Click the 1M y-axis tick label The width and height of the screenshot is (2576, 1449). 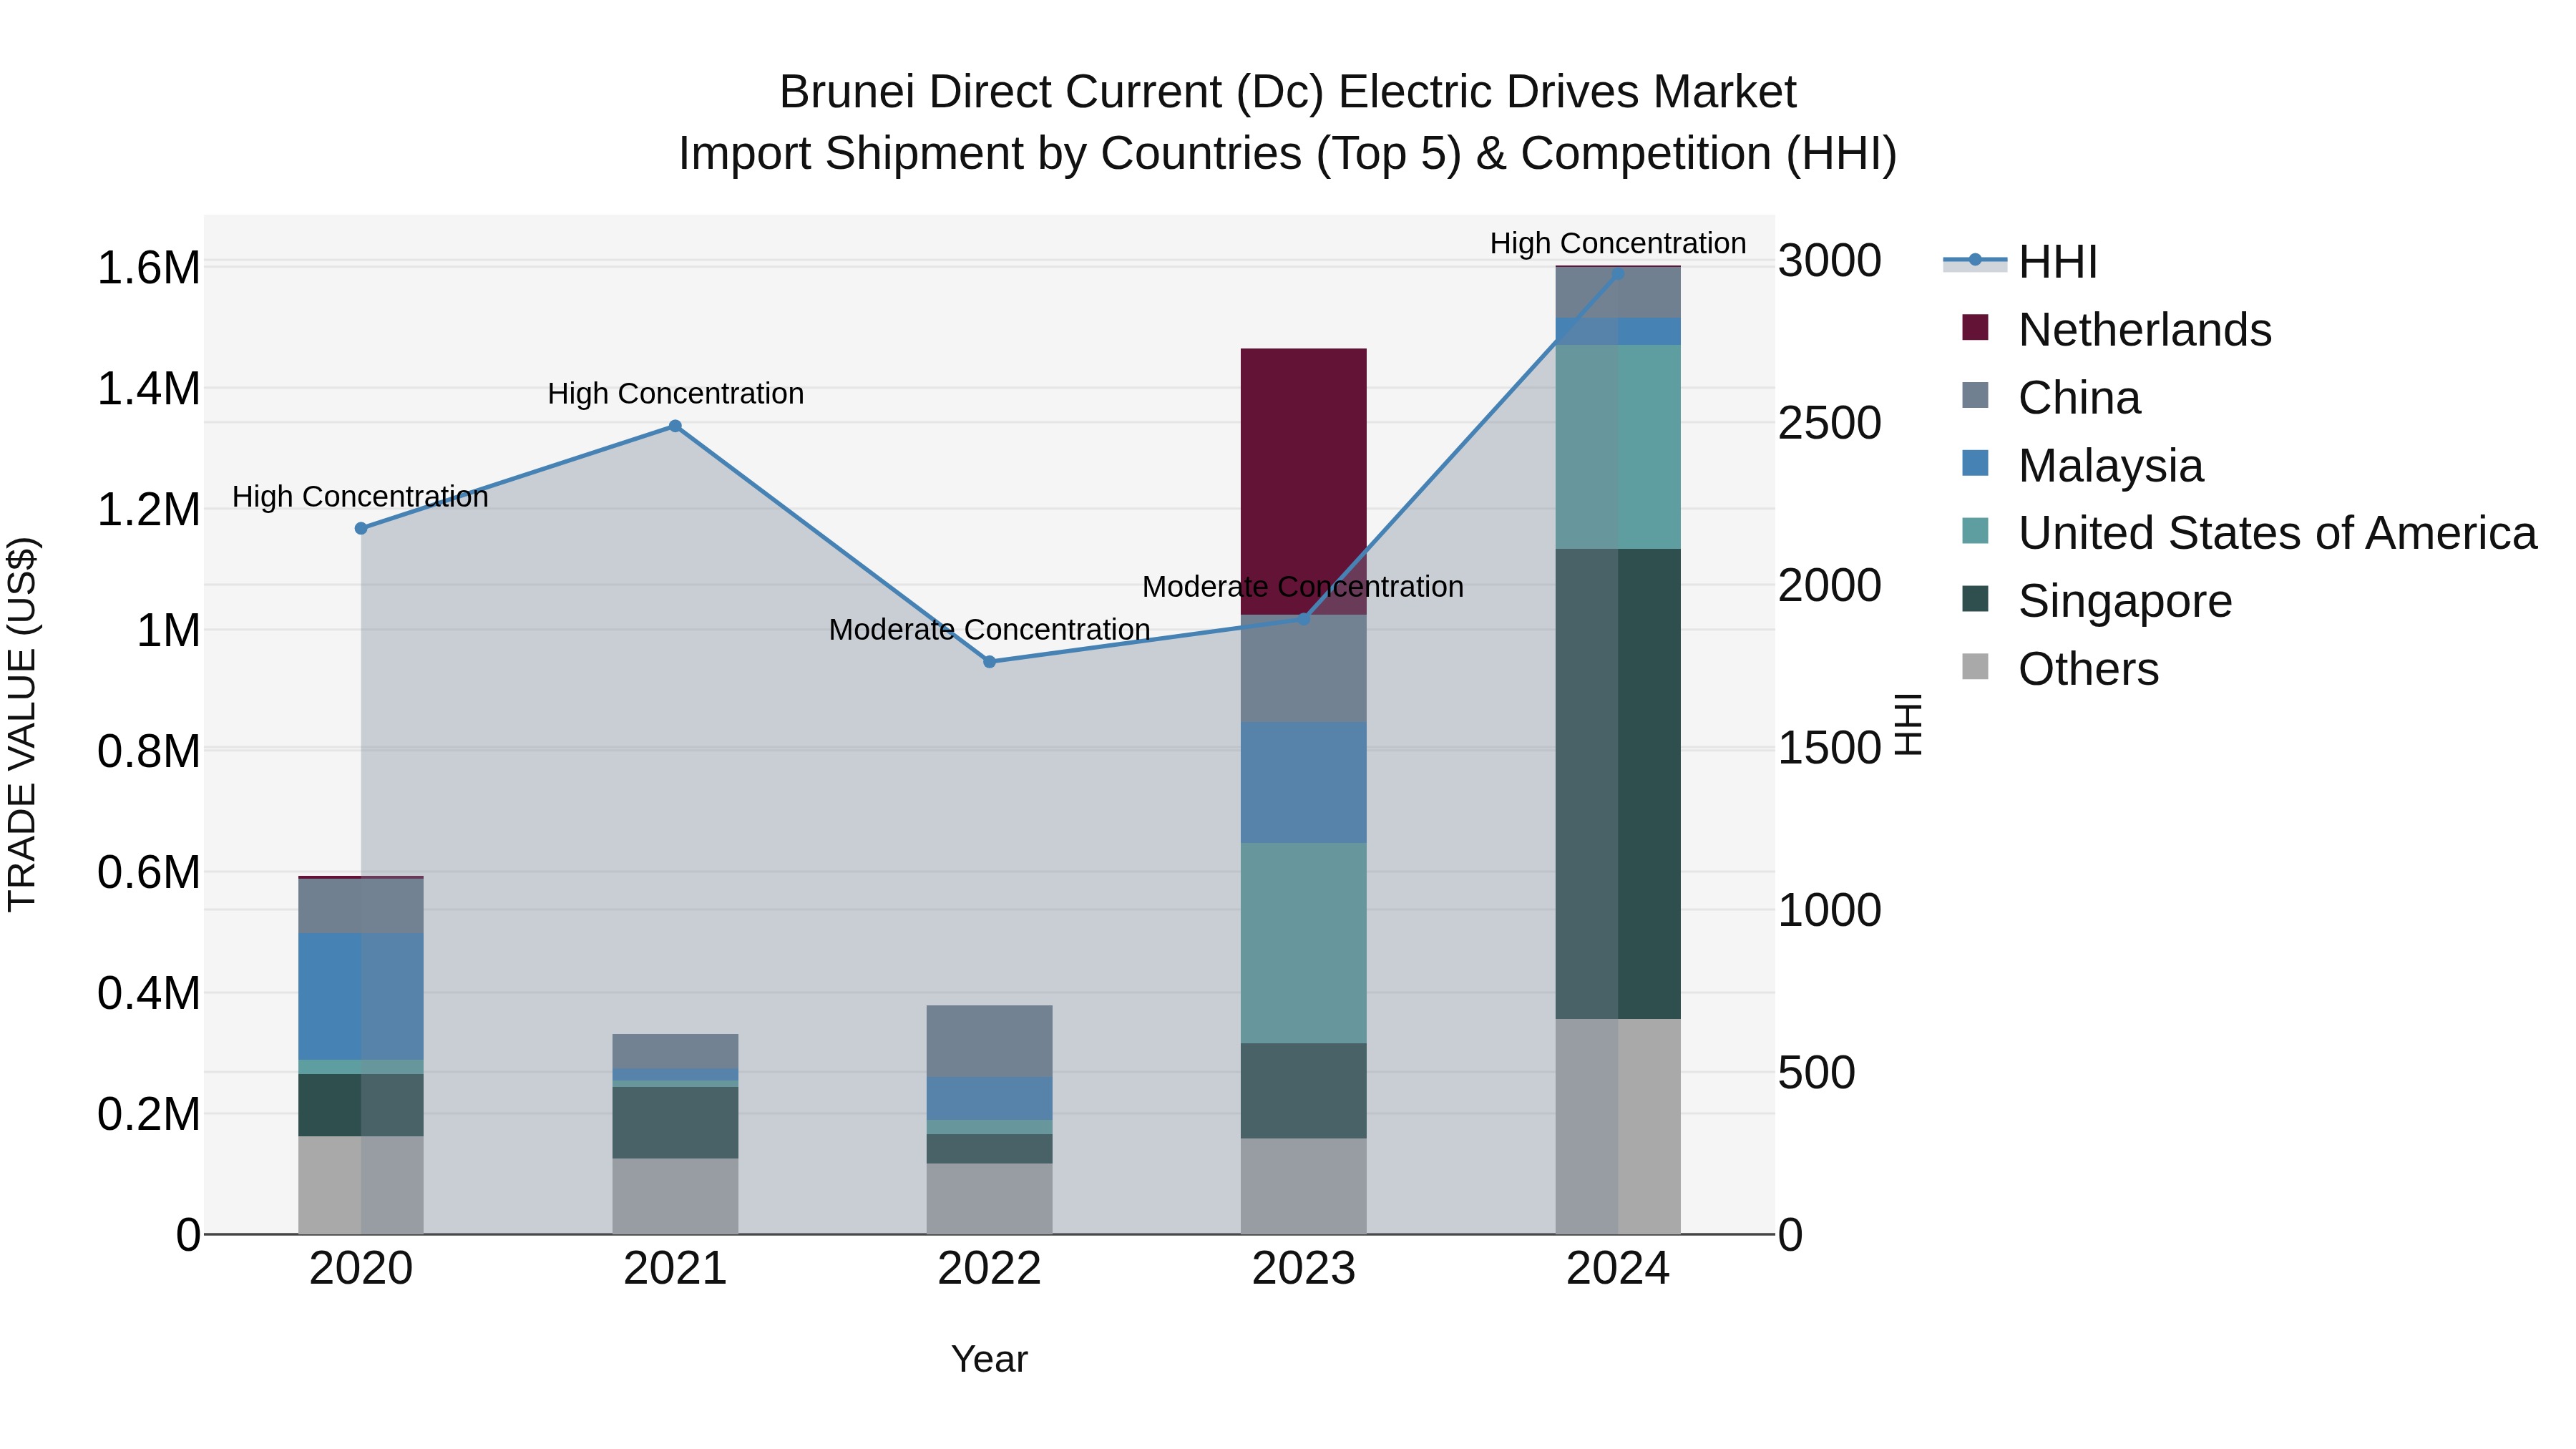[168, 631]
